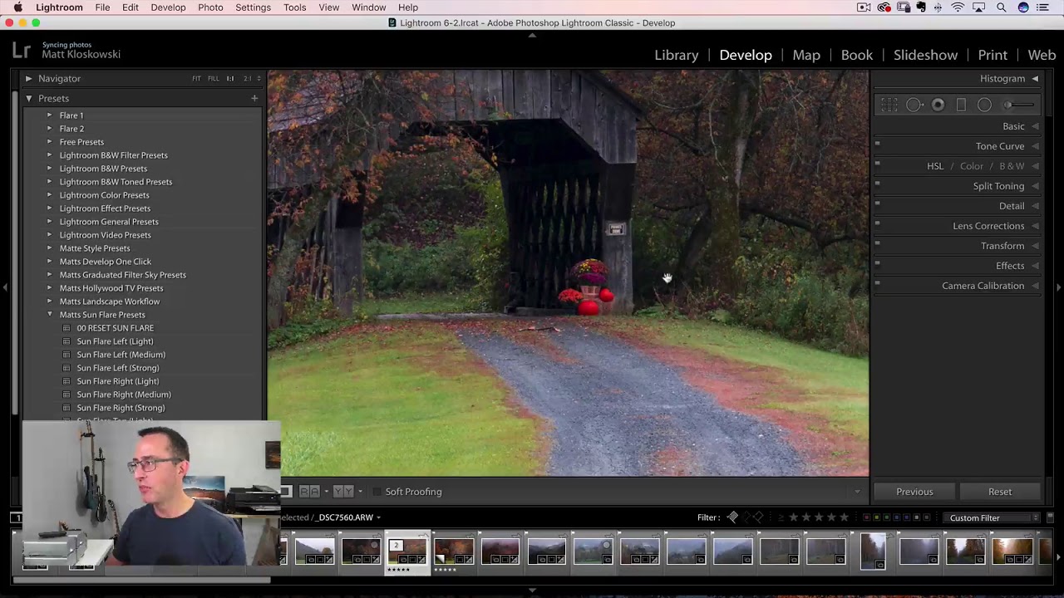Screen dimensions: 1064x598
Task: Select the Red Eye Correction tool
Action: pyautogui.click(x=938, y=105)
